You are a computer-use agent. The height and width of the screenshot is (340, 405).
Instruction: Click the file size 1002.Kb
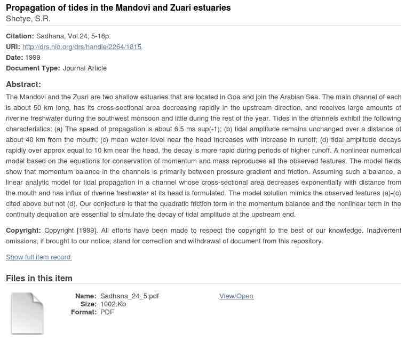[x=113, y=304]
